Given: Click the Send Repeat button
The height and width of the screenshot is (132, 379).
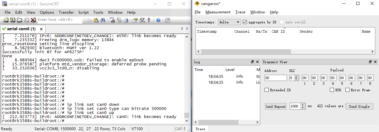Looking at the screenshot, I should click(x=275, y=106).
